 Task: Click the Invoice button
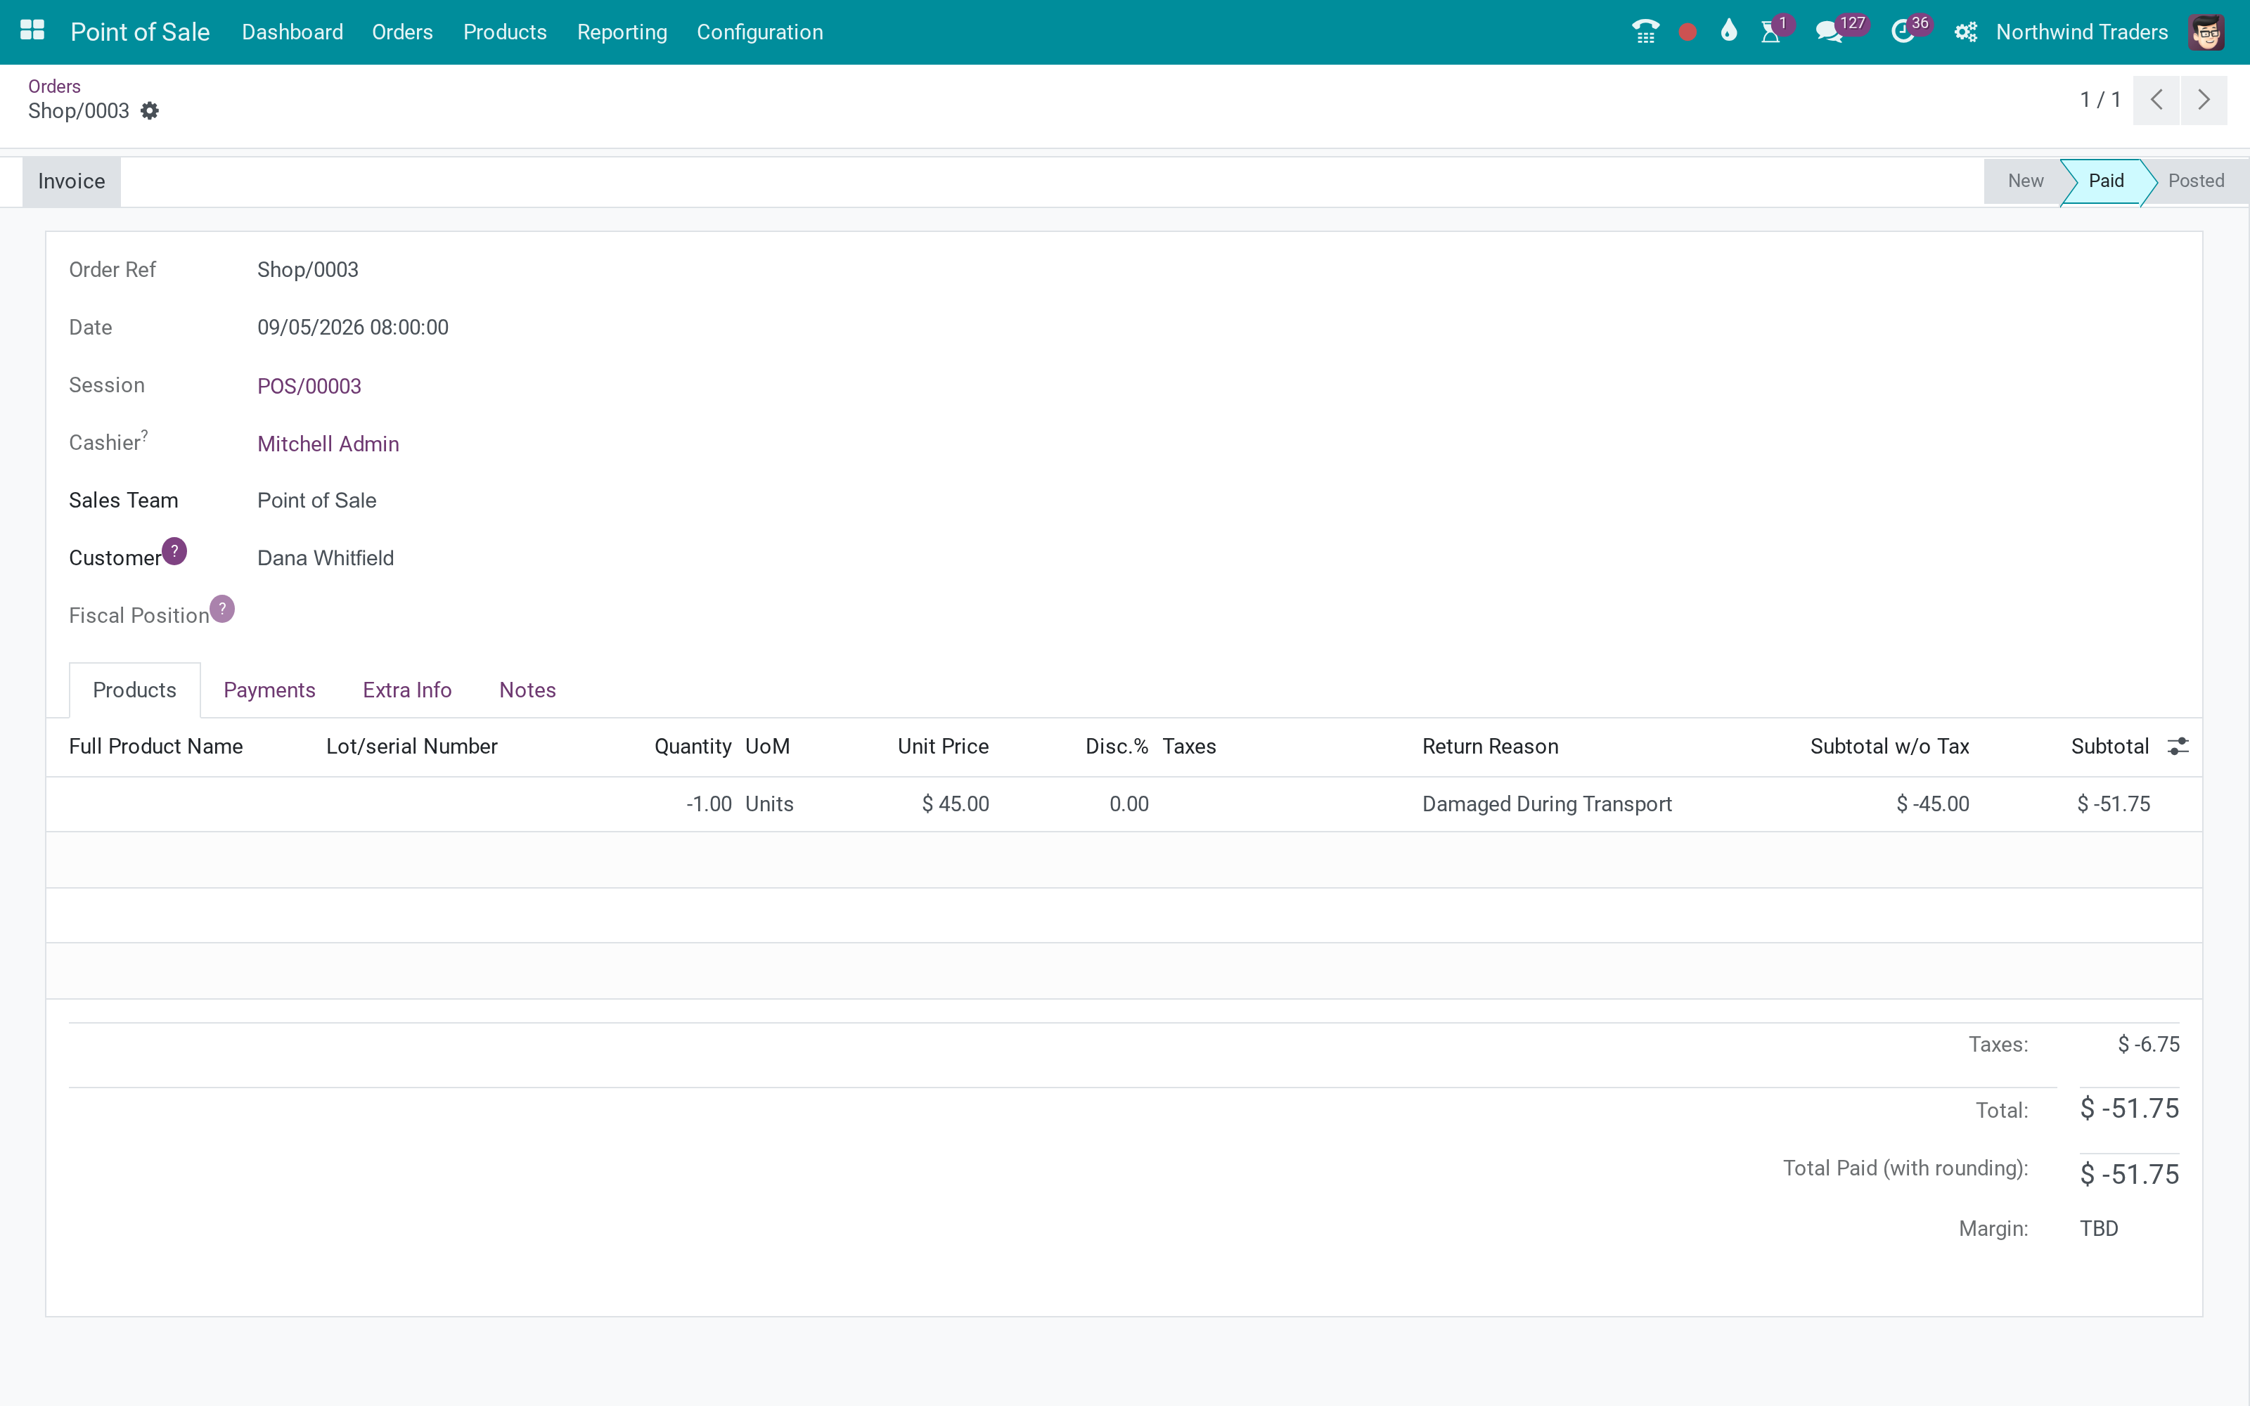pyautogui.click(x=72, y=181)
